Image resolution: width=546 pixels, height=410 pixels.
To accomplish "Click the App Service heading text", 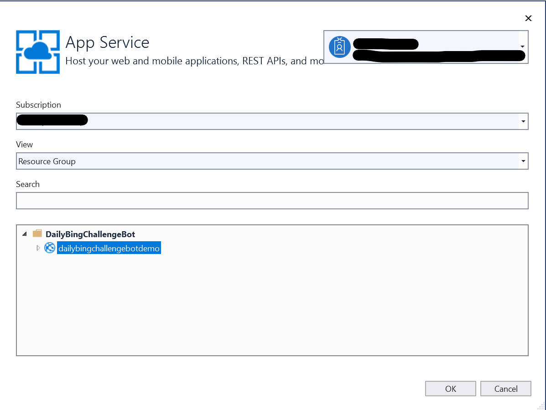I will click(x=107, y=42).
